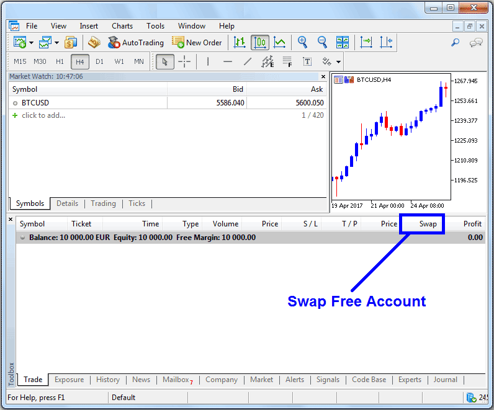Switch to the Details tab
Screen dimensions: 494x410
pos(68,203)
